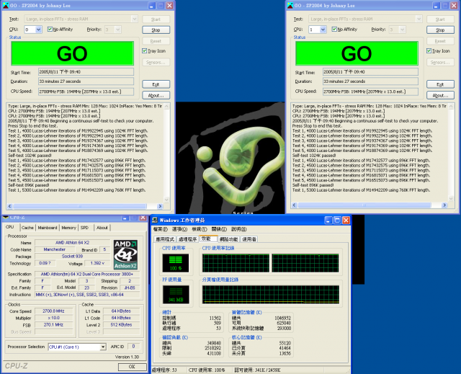Click right SP2004 title bar app icon
The height and width of the screenshot is (374, 461).
tap(290, 5)
